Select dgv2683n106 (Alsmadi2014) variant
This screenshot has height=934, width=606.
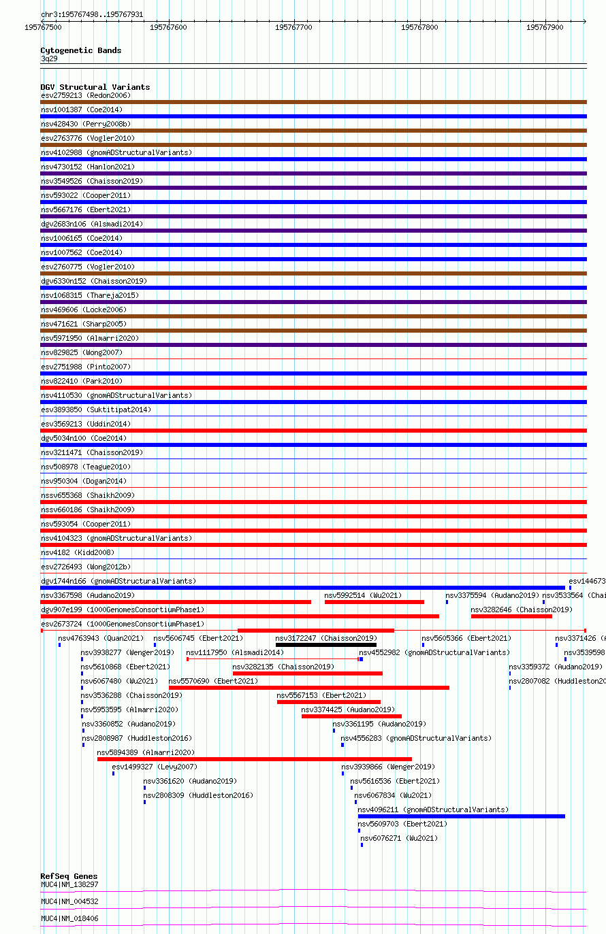click(92, 224)
